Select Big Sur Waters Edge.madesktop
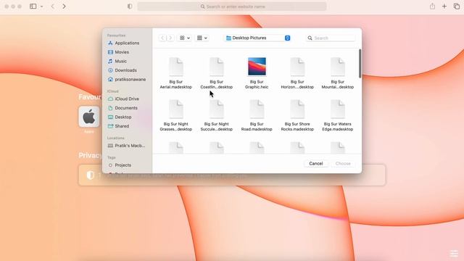Image resolution: width=464 pixels, height=261 pixels. (x=337, y=115)
